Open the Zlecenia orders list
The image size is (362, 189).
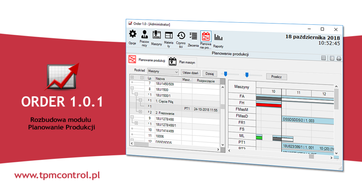coord(193,39)
